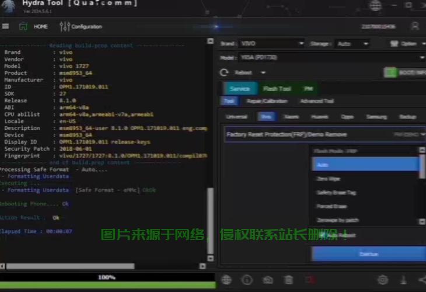Select Zero Wipe in the flash mode list
426x292 pixels.
[x=365, y=179]
